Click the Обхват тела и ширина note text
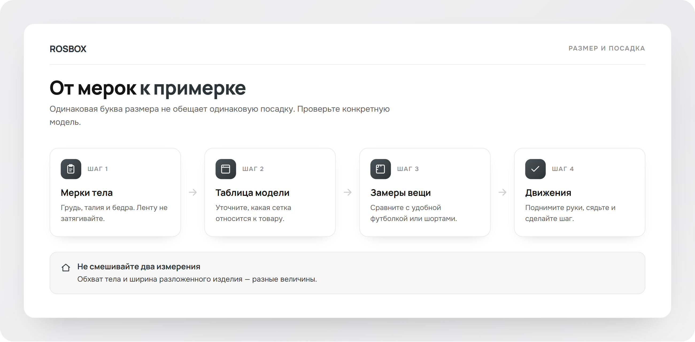 point(197,279)
